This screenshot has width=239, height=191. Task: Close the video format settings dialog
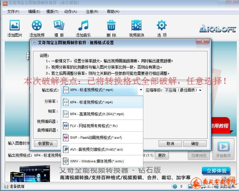[x=203, y=41]
